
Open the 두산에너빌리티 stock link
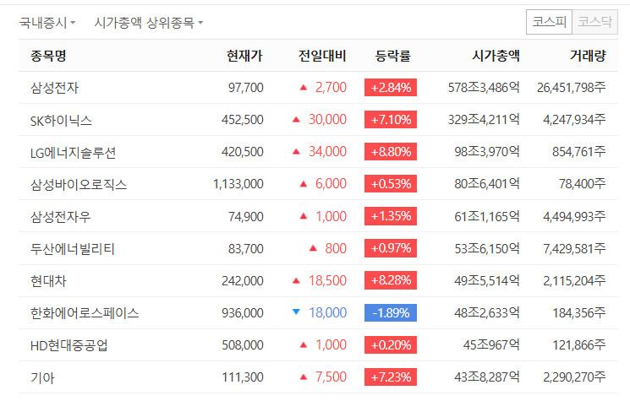coord(73,248)
